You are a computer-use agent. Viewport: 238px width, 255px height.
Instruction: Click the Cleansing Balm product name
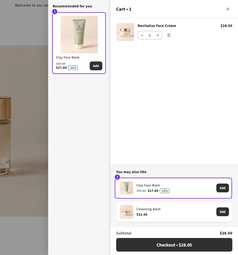(148, 209)
